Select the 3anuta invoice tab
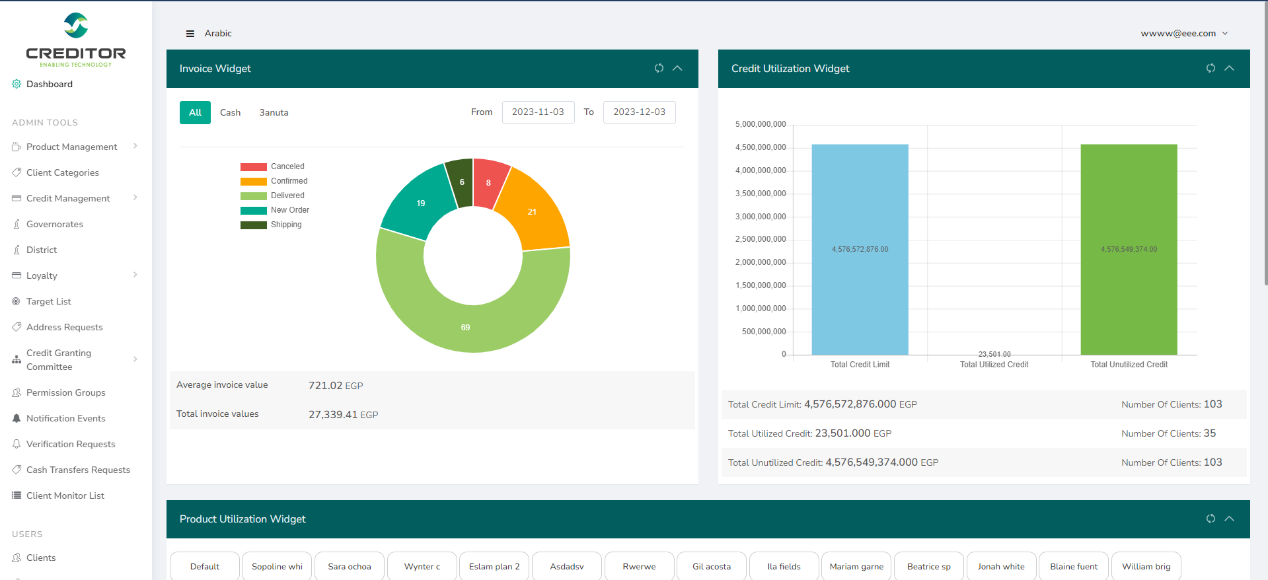 [274, 112]
